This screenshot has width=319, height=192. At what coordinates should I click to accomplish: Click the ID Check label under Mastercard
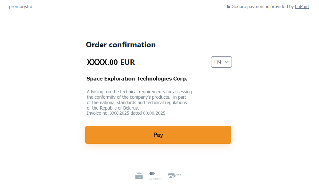pos(155,179)
